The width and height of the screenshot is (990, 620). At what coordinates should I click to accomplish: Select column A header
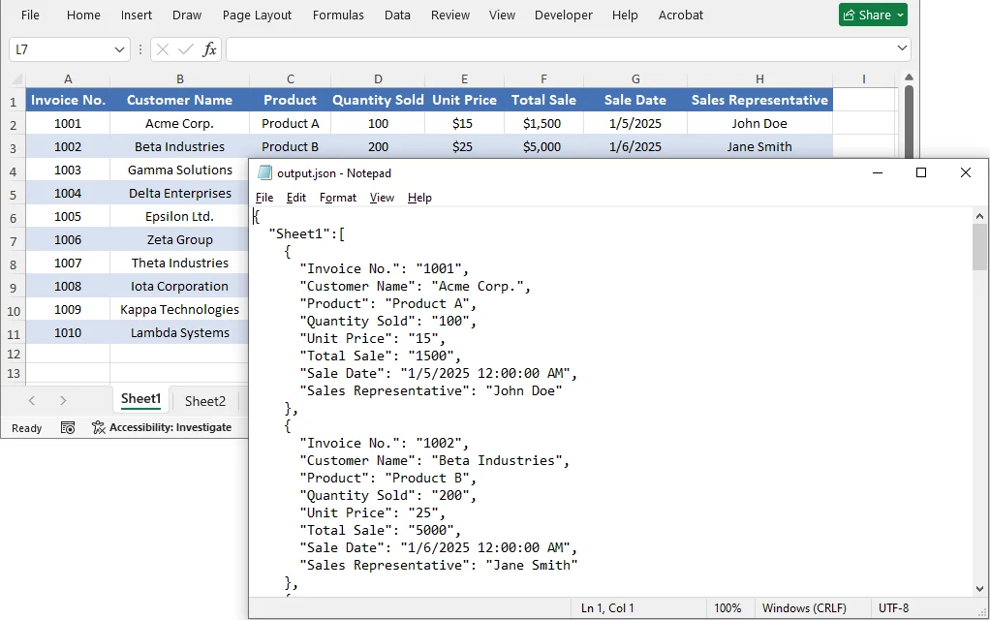pos(68,78)
